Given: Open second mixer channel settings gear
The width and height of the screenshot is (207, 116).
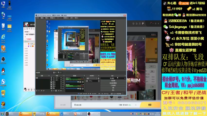Looking at the screenshot, I should pos(83,89).
